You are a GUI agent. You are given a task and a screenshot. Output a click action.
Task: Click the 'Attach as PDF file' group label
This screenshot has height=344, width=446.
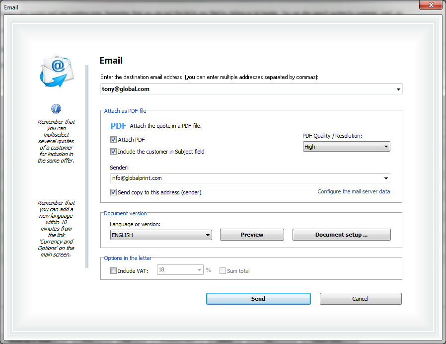(x=125, y=111)
